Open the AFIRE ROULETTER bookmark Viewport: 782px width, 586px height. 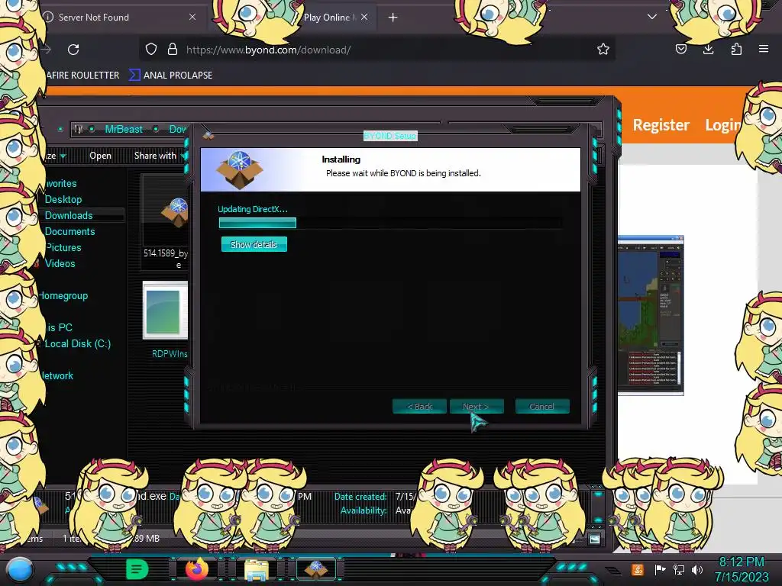pyautogui.click(x=82, y=76)
